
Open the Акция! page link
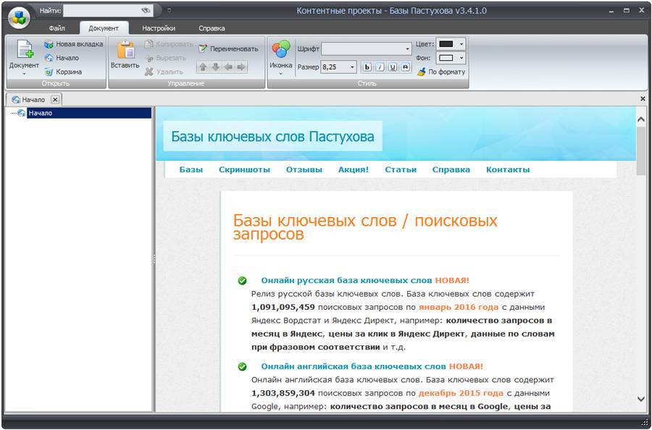click(x=354, y=169)
